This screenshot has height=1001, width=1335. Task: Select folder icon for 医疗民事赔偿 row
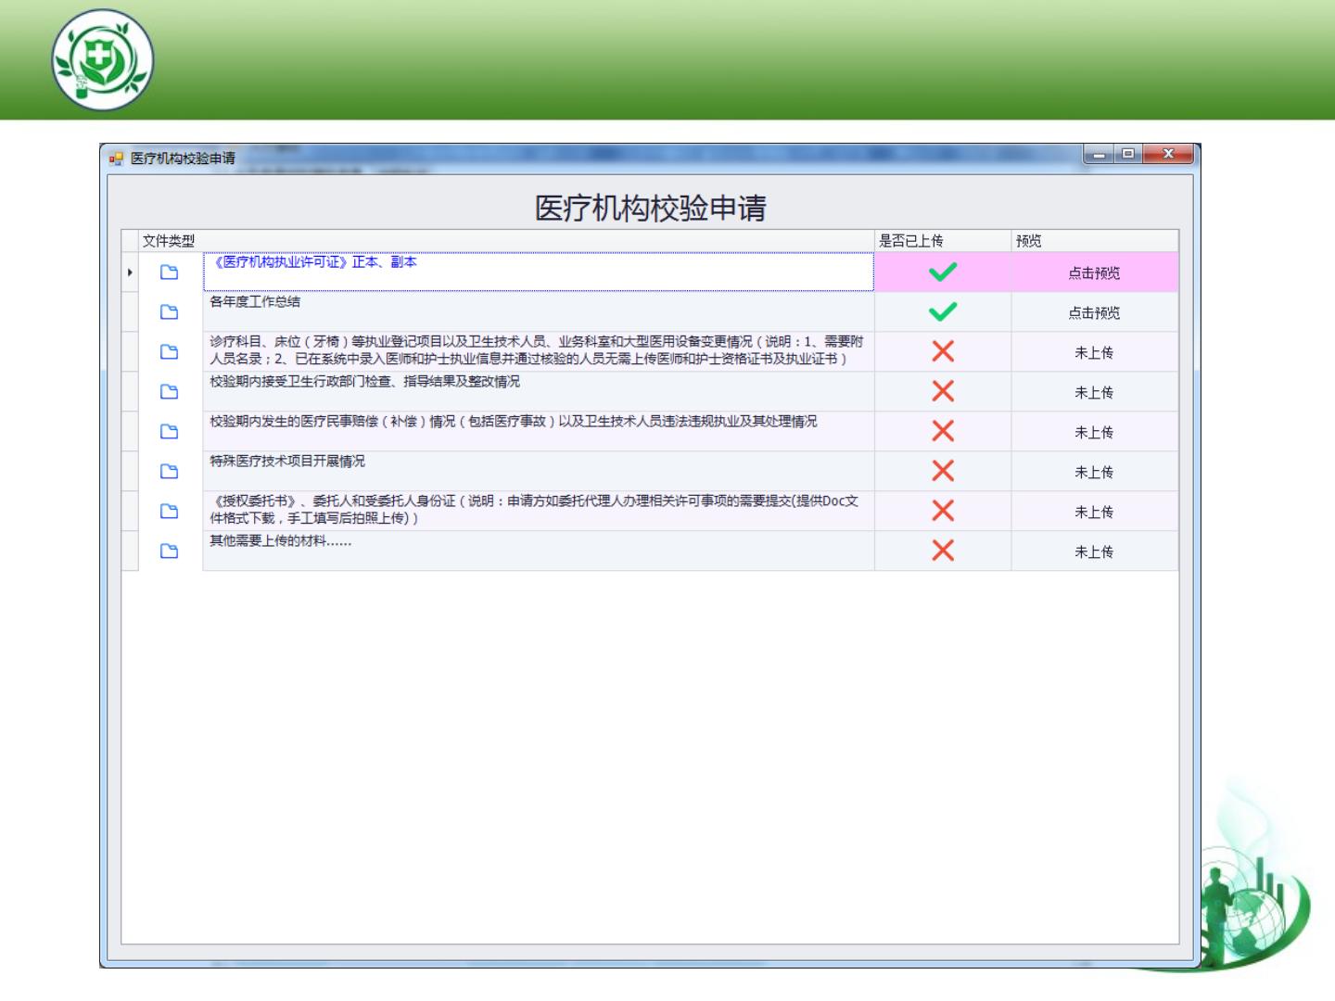coord(169,432)
